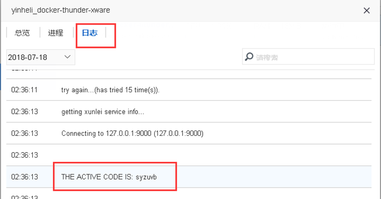381x199 pixels.
Task: Select the 日志 log tab
Action: point(89,32)
